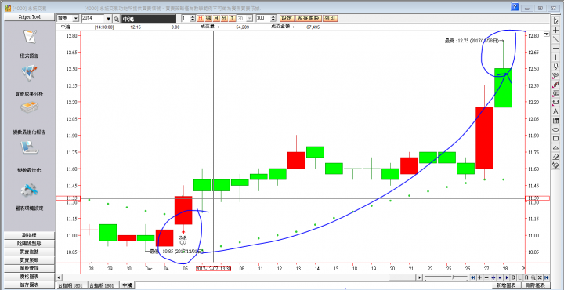Viewport: 564px width, 290px height.
Task: Select the grid table tool icon
Action: tap(555, 120)
